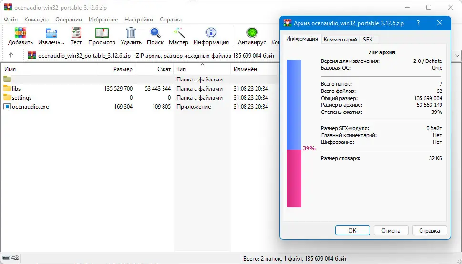Image resolution: width=462 pixels, height=264 pixels.
Task: Open the Настройки menu
Action: pyautogui.click(x=138, y=20)
